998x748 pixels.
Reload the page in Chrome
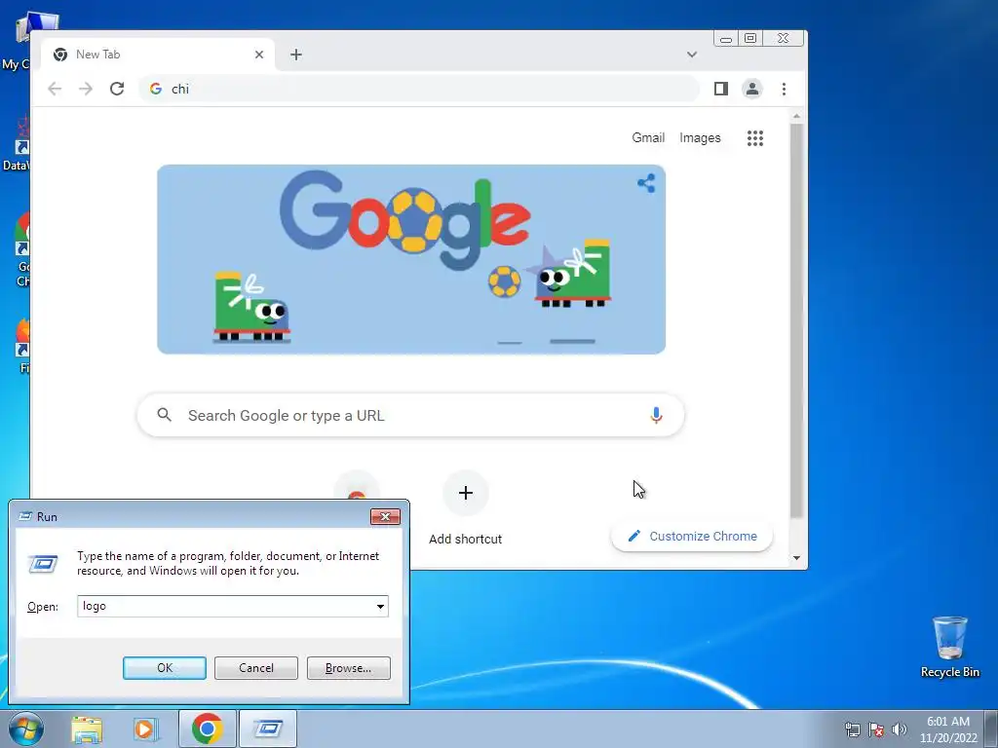click(x=117, y=89)
